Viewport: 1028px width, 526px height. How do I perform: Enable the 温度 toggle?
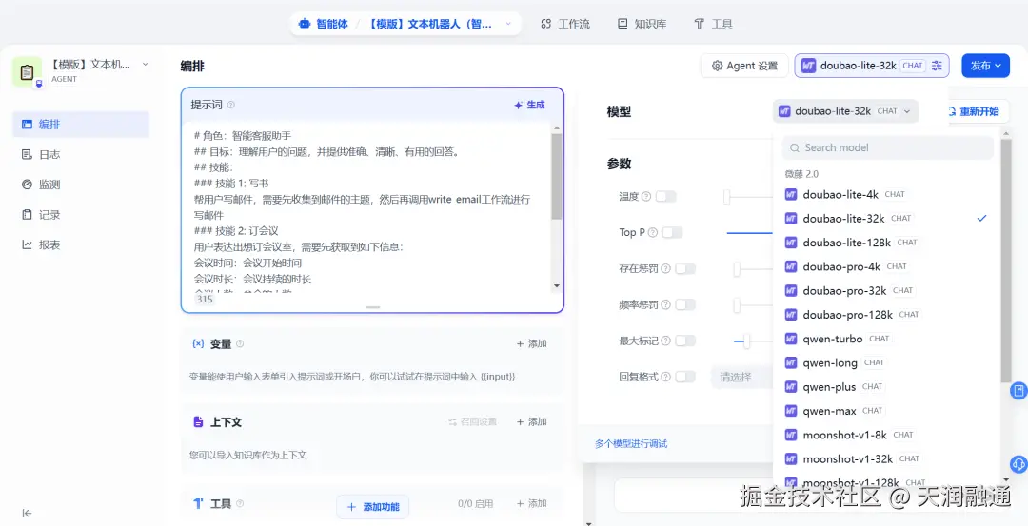click(x=665, y=197)
